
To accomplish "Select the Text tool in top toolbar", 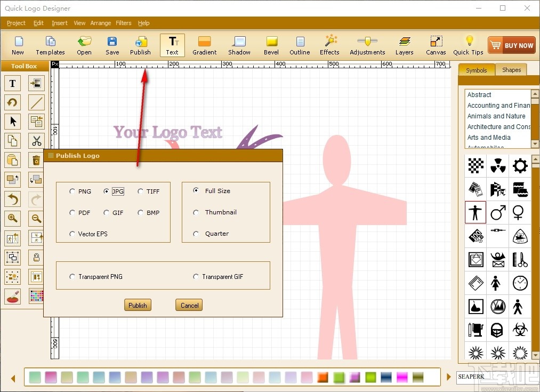I will point(172,45).
